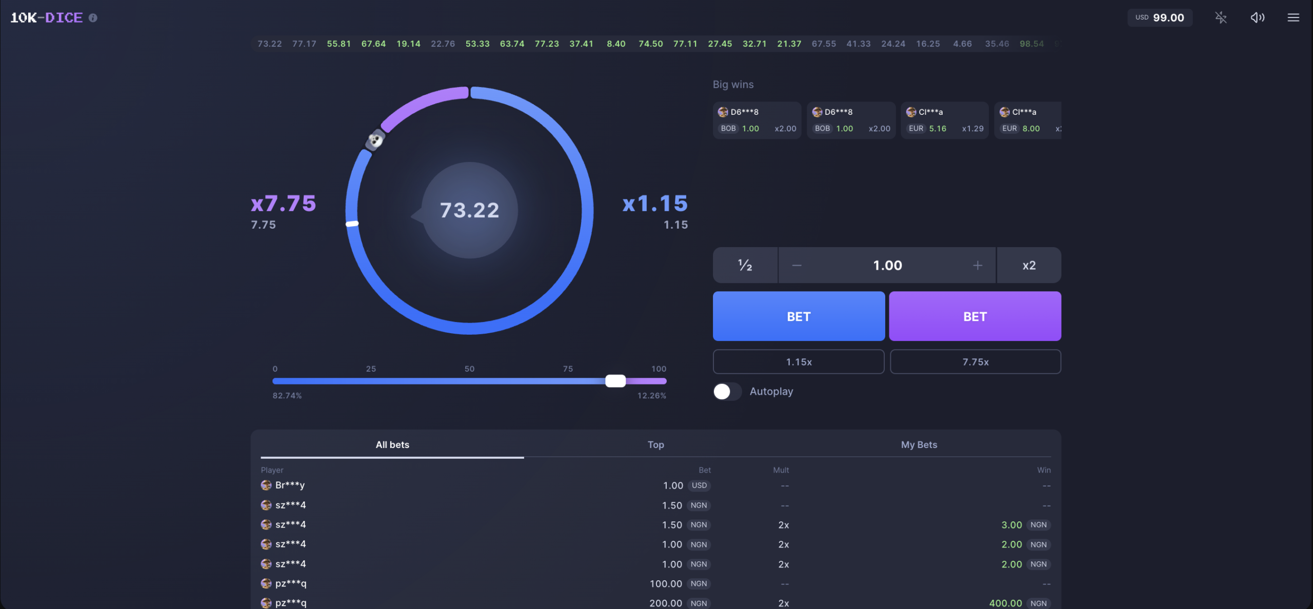
Task: Click the 1.15x multiplier box
Action: click(x=799, y=362)
